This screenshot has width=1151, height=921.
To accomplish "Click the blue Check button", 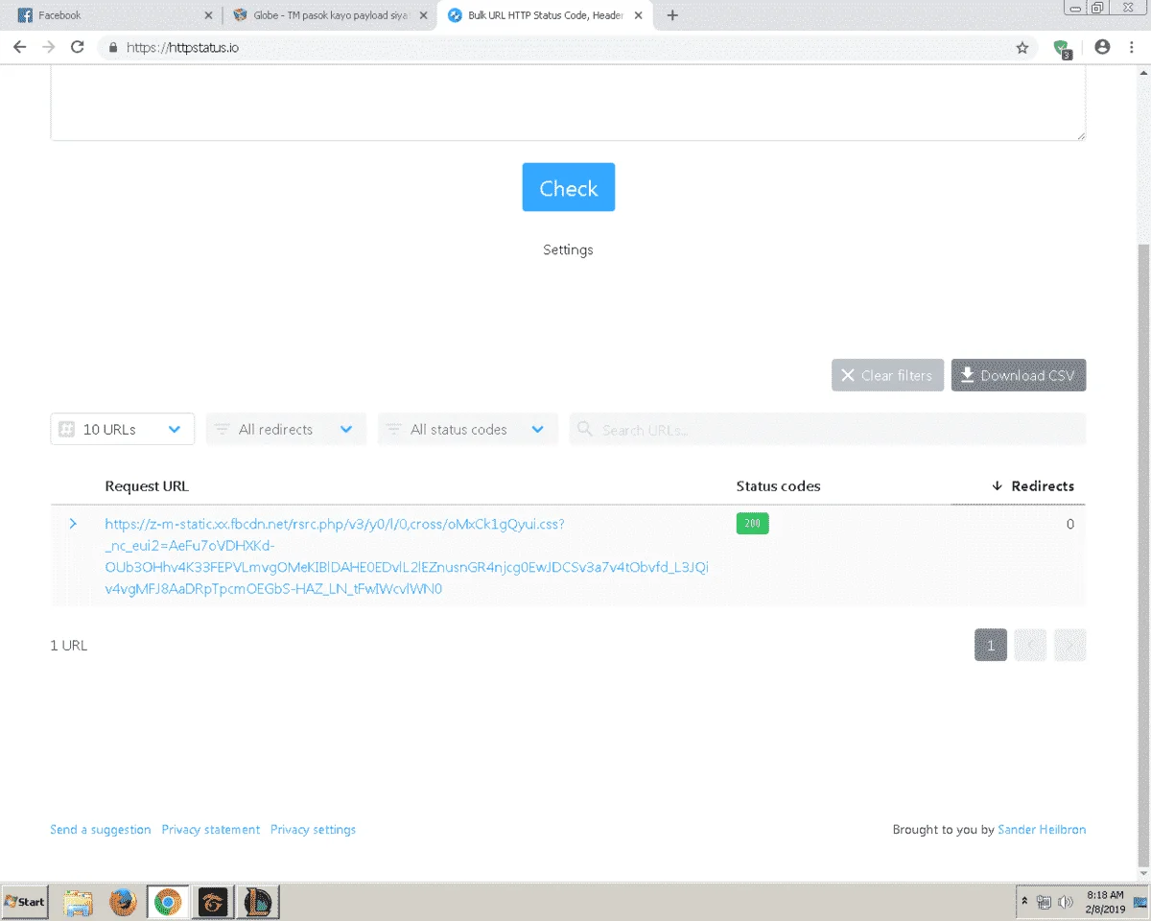I will tap(568, 187).
